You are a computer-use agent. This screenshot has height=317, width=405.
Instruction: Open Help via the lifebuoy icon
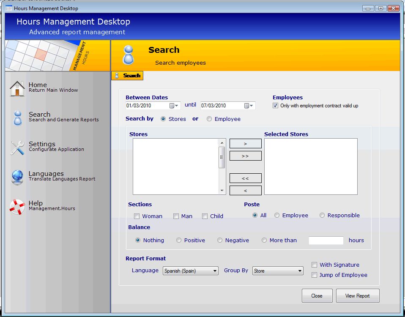pyautogui.click(x=17, y=207)
